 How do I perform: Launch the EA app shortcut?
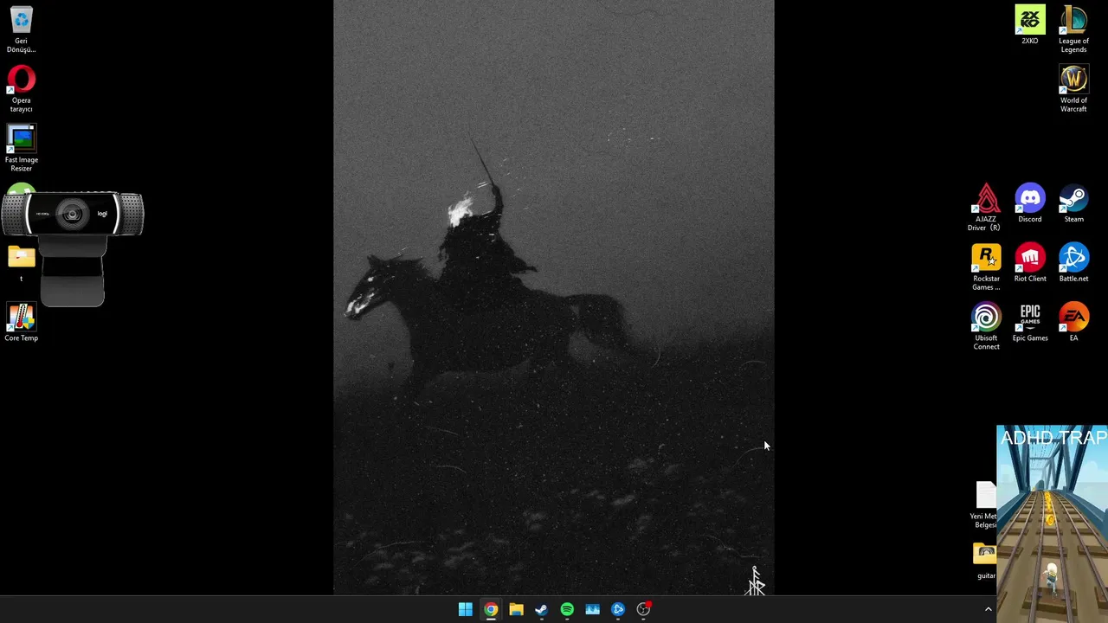pyautogui.click(x=1073, y=323)
